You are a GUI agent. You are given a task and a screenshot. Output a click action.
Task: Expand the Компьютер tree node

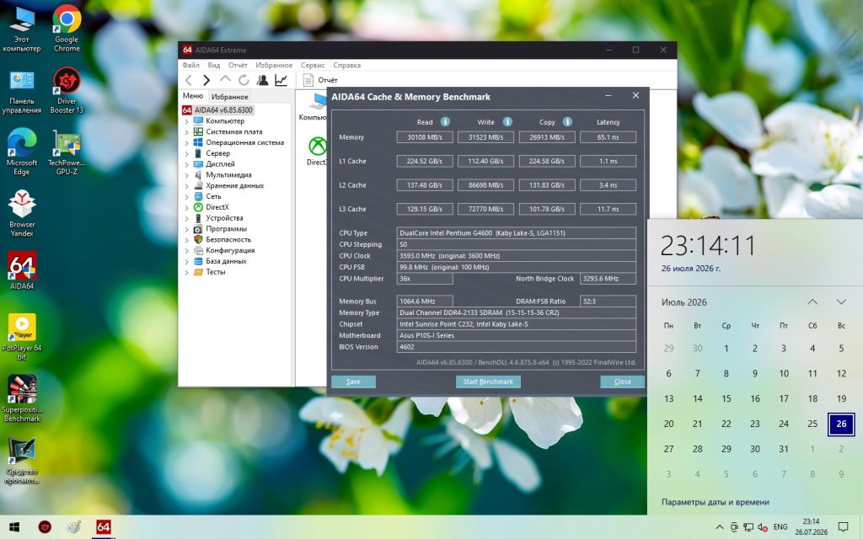point(186,121)
